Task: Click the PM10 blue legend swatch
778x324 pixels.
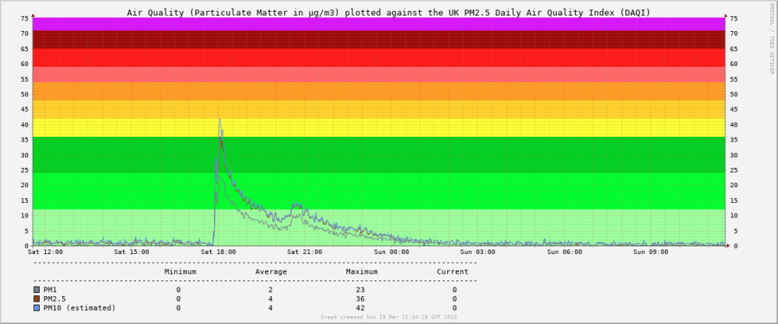Action: pyautogui.click(x=37, y=308)
